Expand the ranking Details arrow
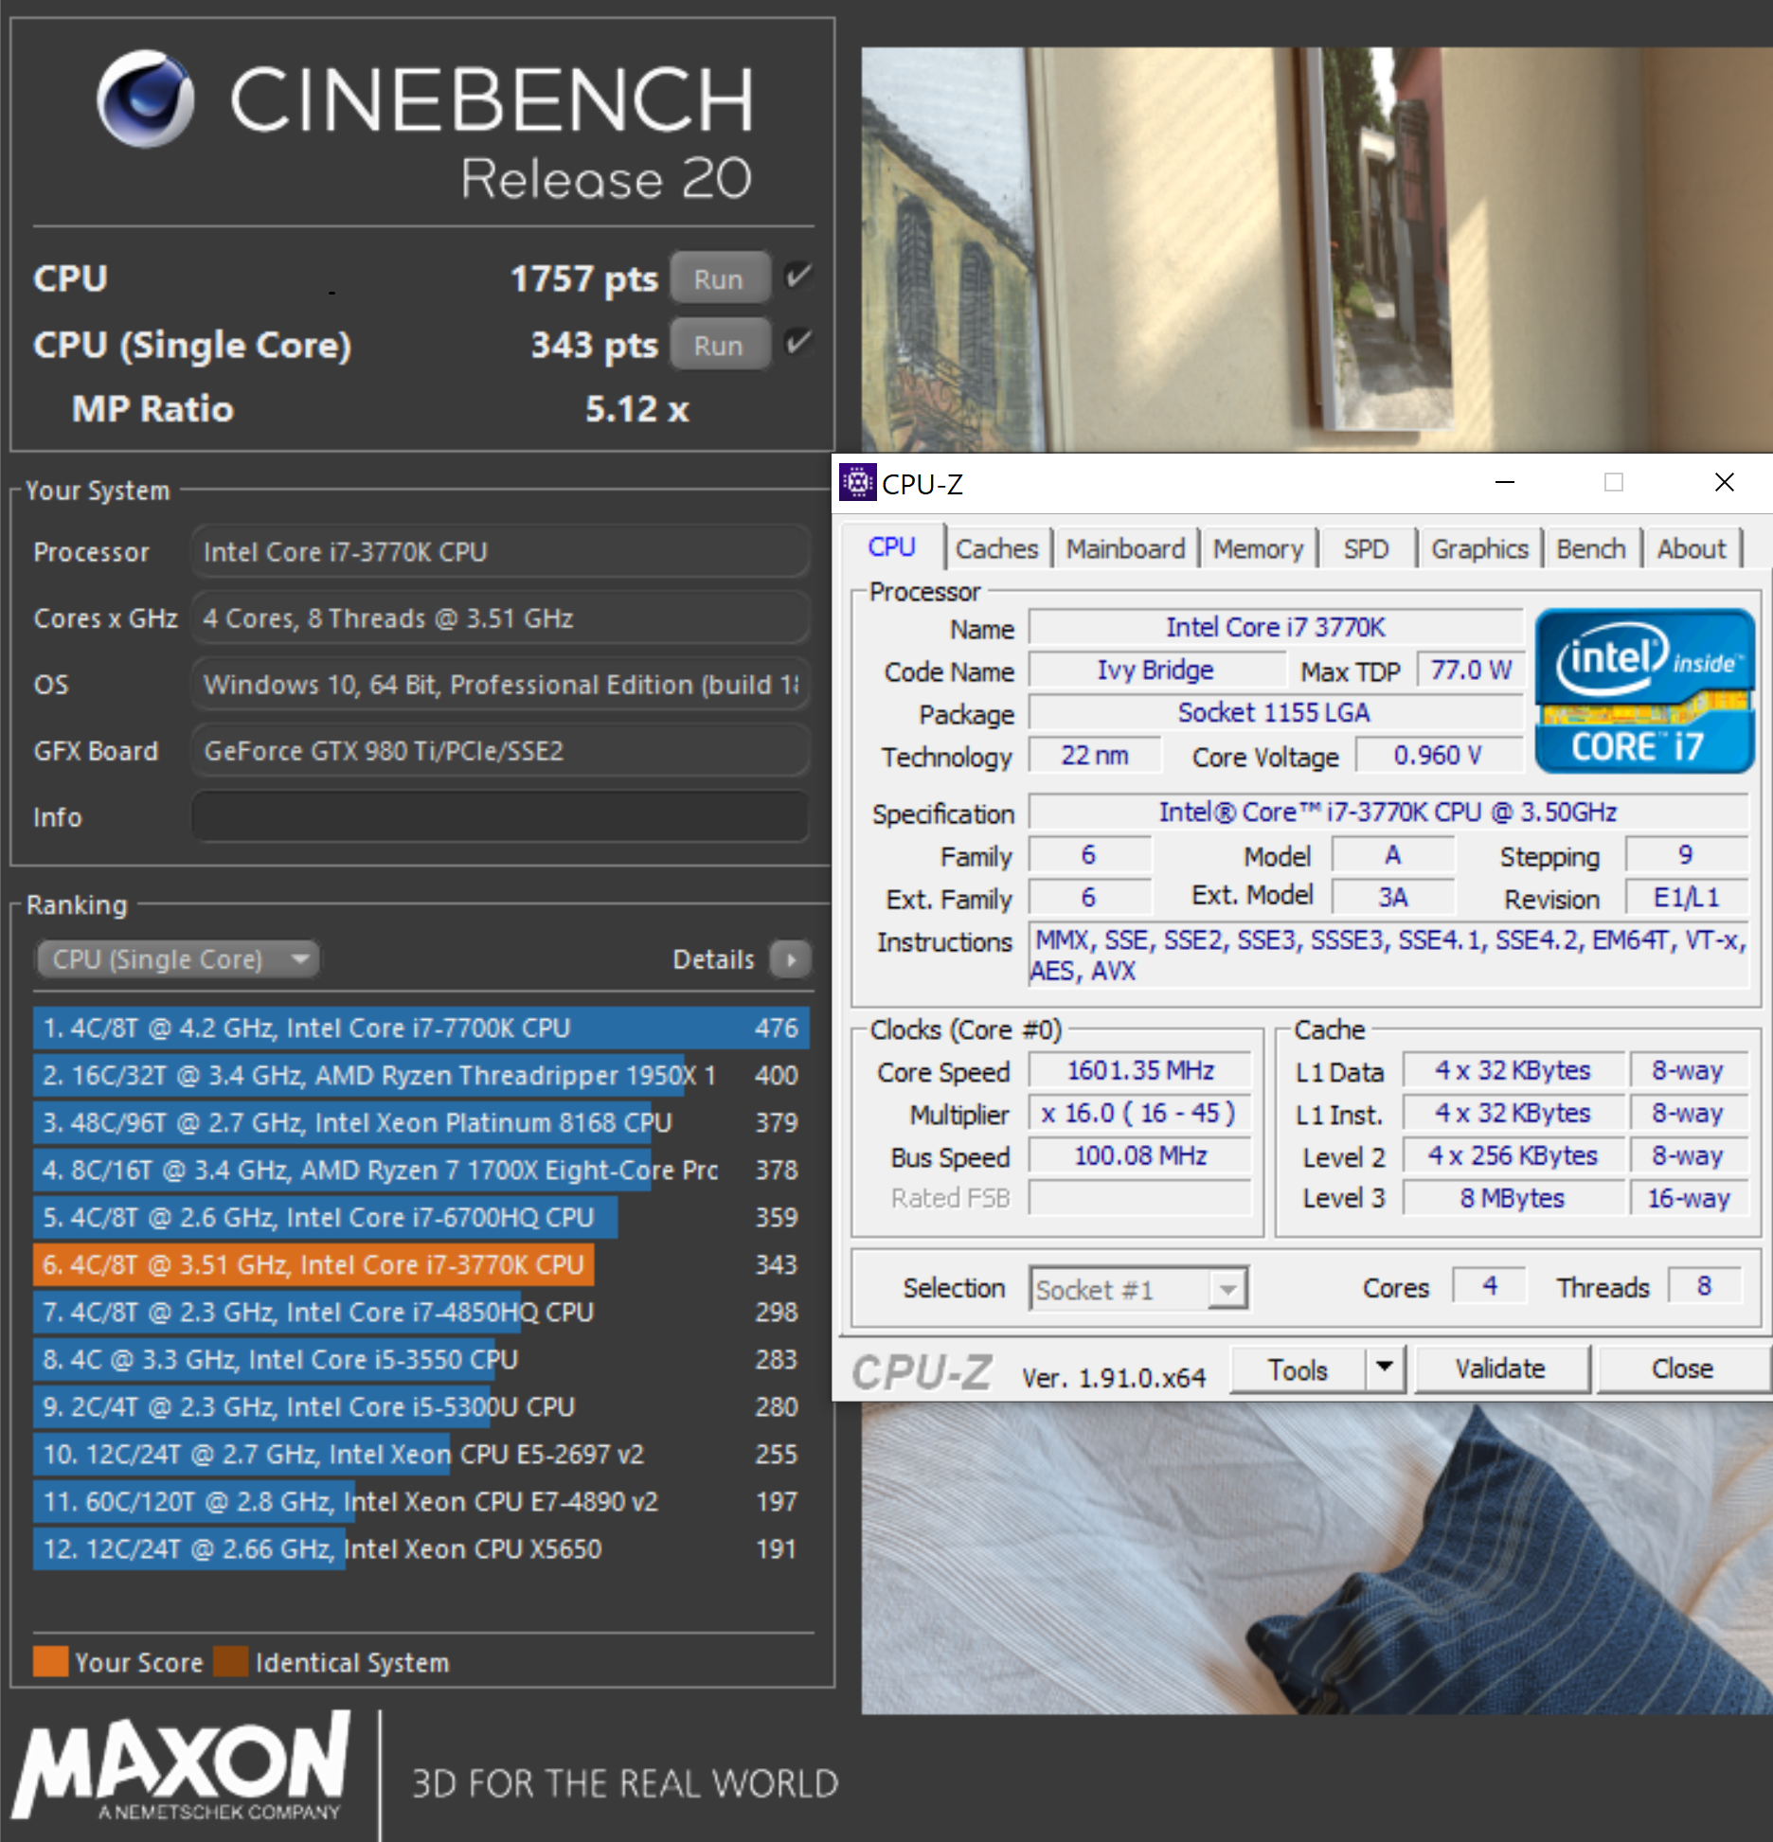 click(x=791, y=958)
